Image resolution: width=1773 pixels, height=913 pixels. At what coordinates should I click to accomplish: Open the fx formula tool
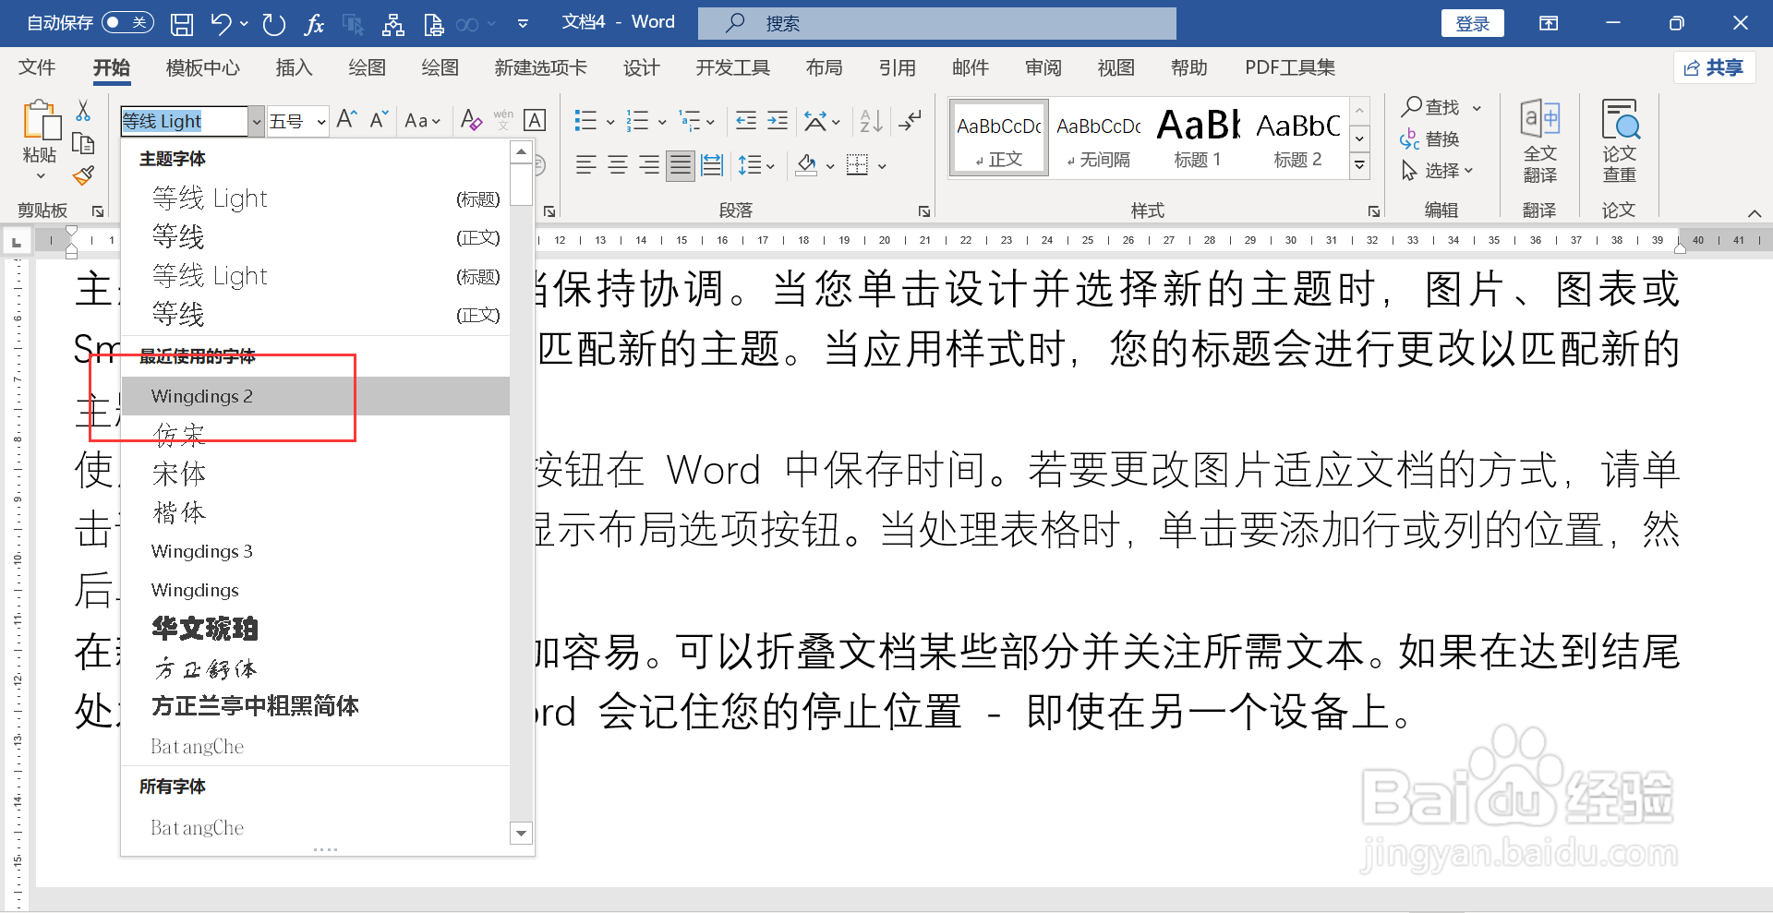314,24
